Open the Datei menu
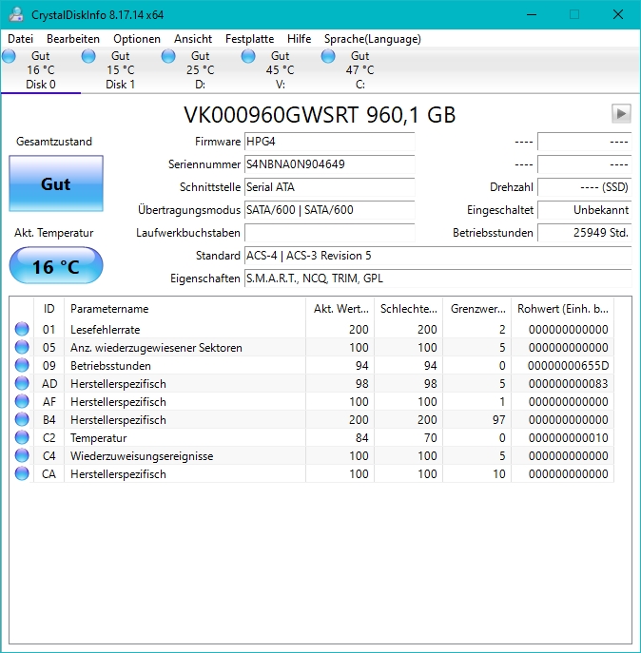The width and height of the screenshot is (641, 653). [x=20, y=39]
